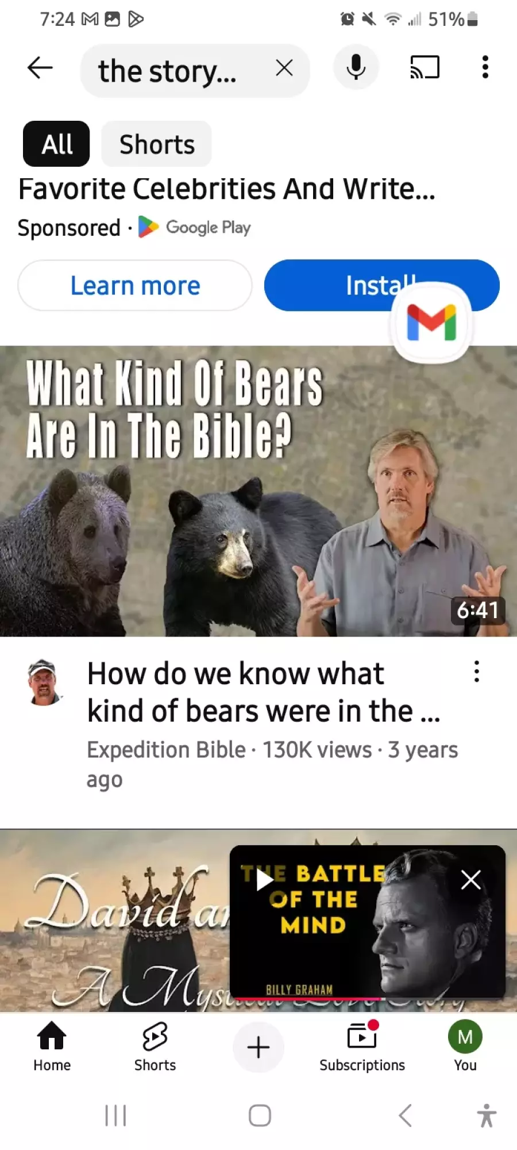Go to the Home tab
This screenshot has width=517, height=1150.
pos(52,1046)
